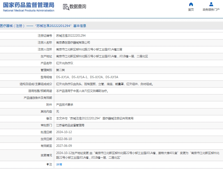Select expiry date 2027-06-09

pyautogui.click(x=64, y=146)
